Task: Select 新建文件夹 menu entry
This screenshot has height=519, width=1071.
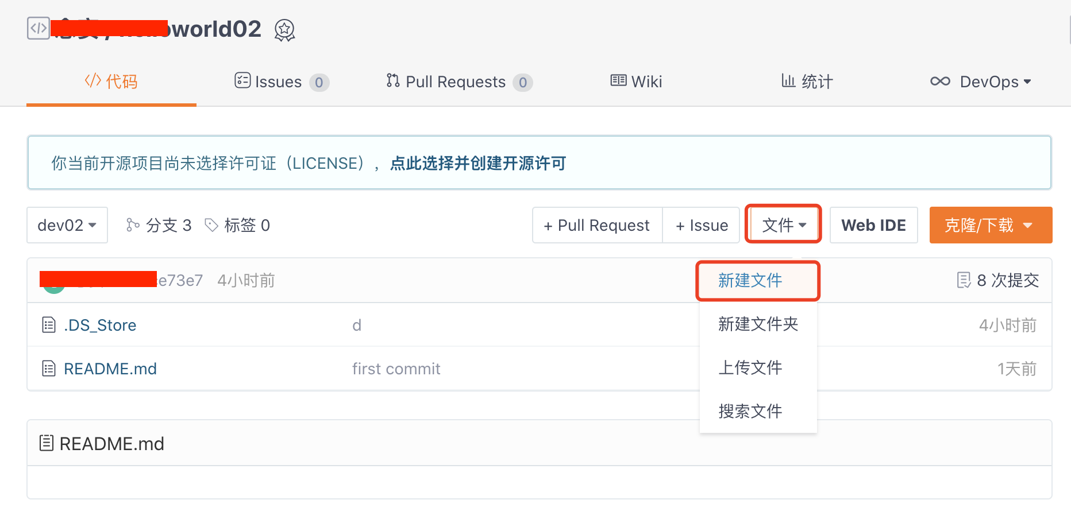Action: 758,324
